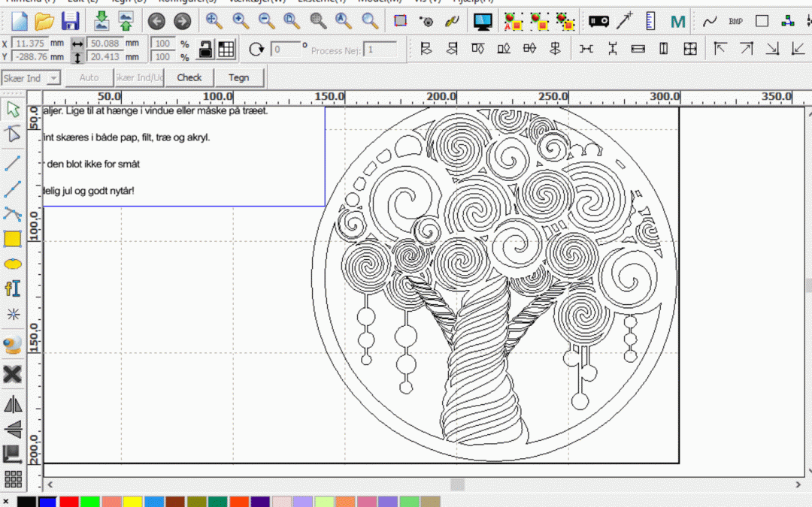The width and height of the screenshot is (812, 507).
Task: Set the rotation angle field
Action: [x=286, y=50]
